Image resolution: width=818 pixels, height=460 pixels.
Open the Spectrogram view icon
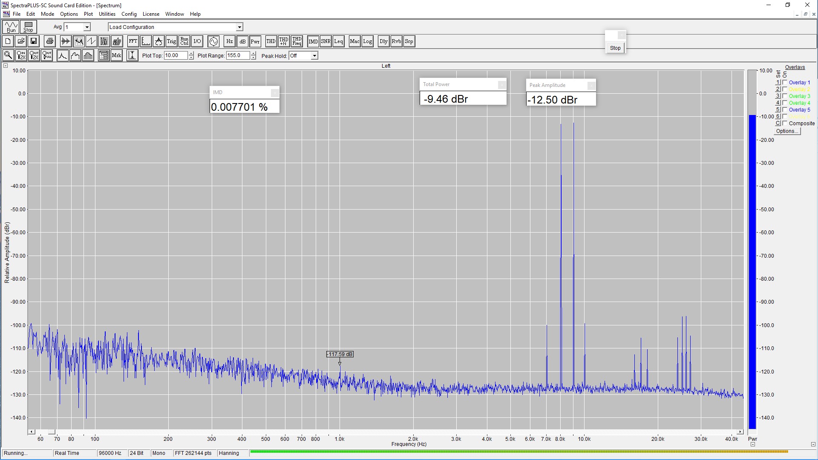click(104, 41)
